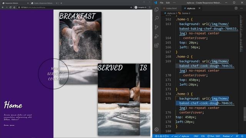
Task: Click line number 168 in the gutter
Action: [x=168, y=56]
